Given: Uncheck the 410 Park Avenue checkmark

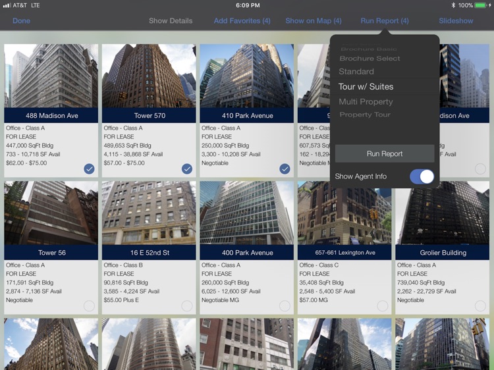Looking at the screenshot, I should coord(285,169).
